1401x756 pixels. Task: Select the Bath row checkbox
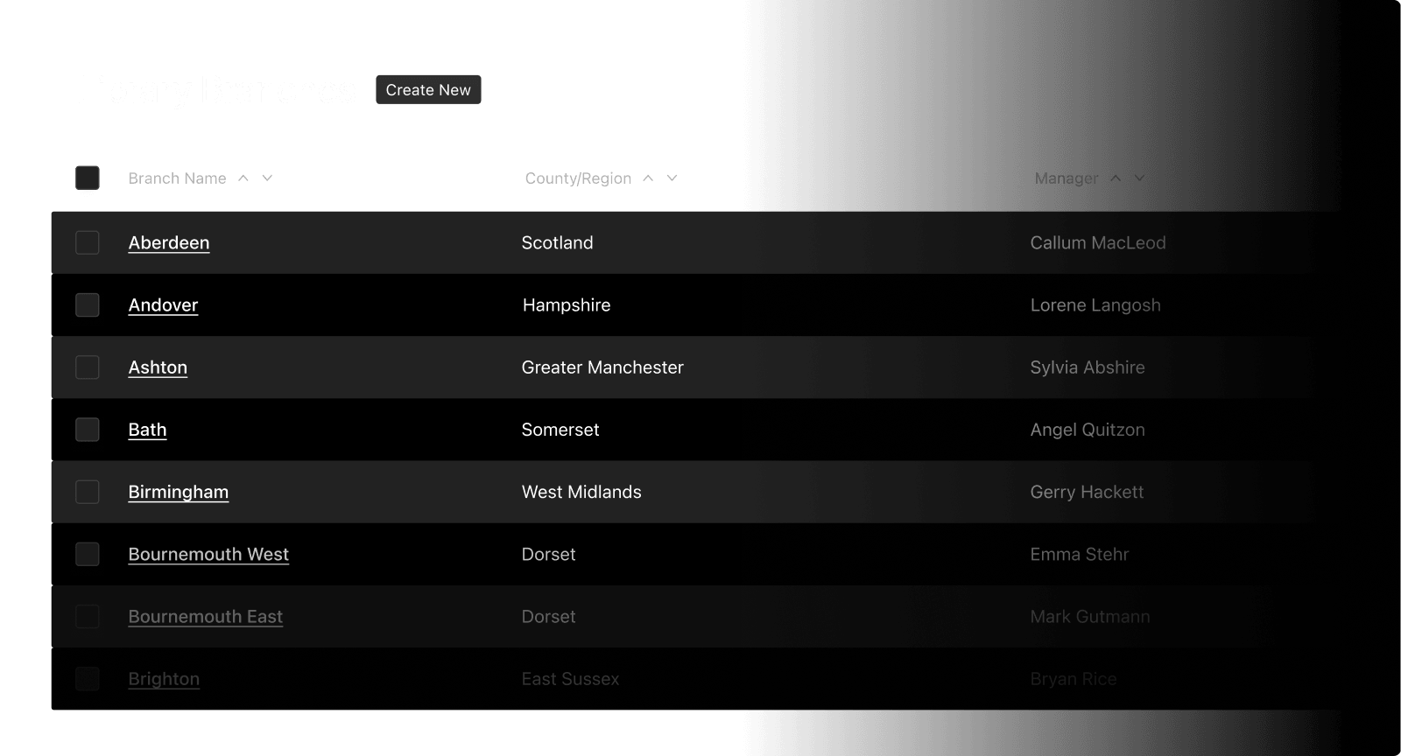coord(88,430)
